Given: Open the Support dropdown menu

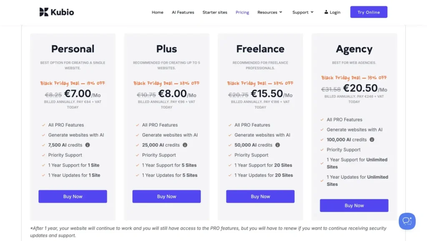Looking at the screenshot, I should [x=303, y=12].
